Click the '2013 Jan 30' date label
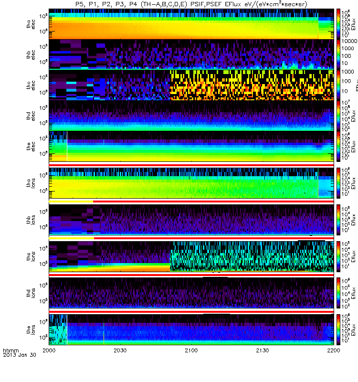The width and height of the screenshot is (358, 382). (x=20, y=355)
